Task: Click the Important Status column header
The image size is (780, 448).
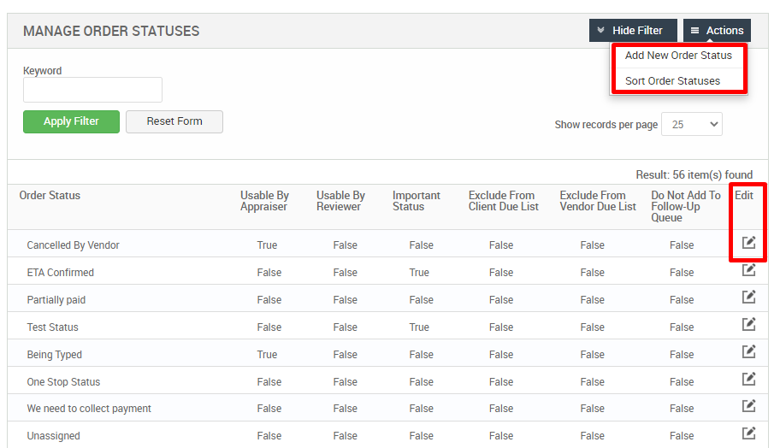Action: click(x=417, y=201)
